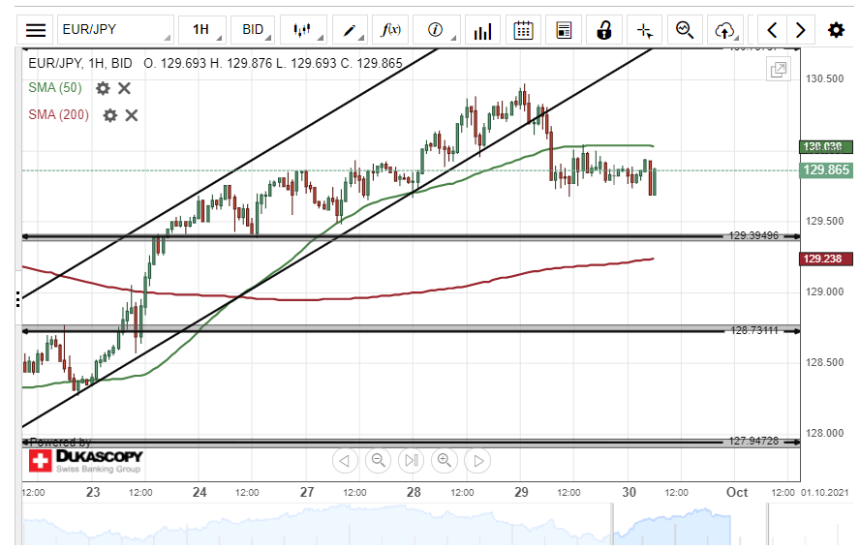Toggle the crosshair cursor tool

645,30
